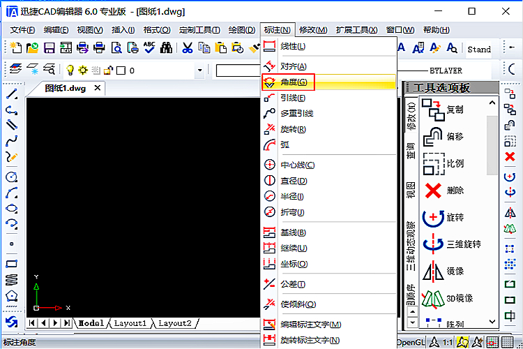Open the 扩展工具(X) menu
The image size is (523, 349).
point(356,30)
